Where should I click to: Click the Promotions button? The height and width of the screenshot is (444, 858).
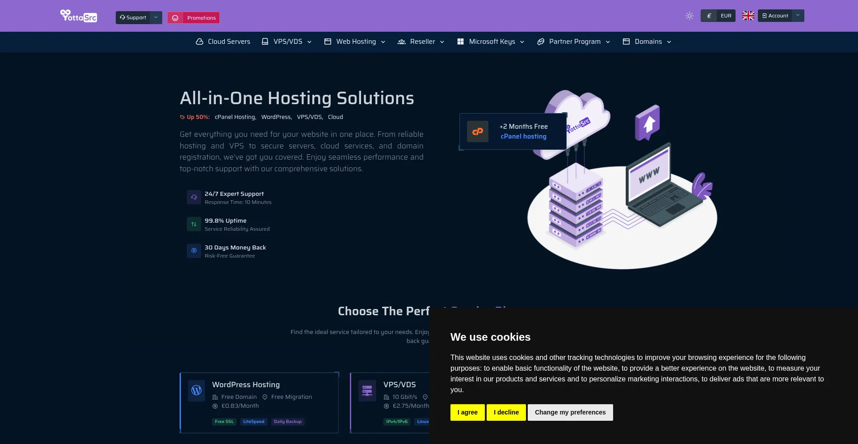click(x=193, y=18)
